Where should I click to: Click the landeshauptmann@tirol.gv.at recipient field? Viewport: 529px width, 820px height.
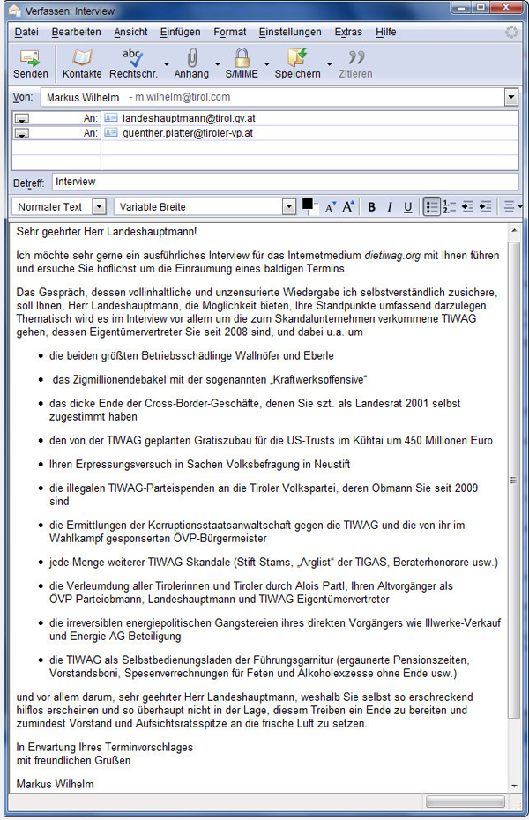(310, 118)
